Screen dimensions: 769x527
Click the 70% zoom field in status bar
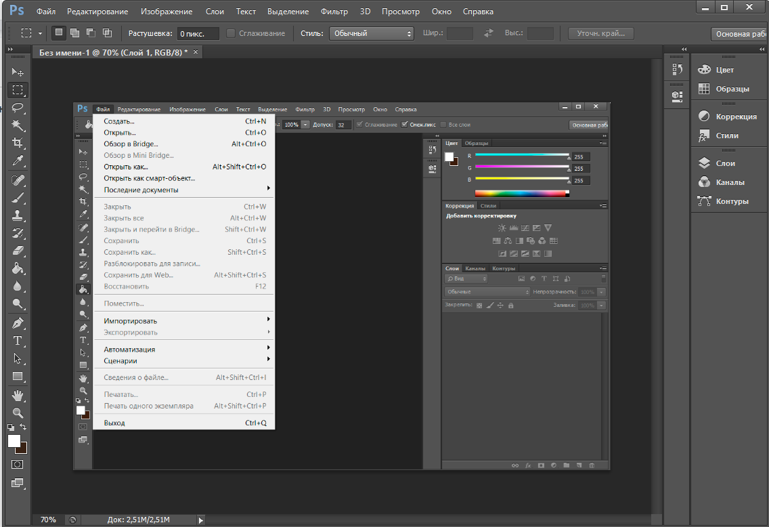[x=48, y=520]
